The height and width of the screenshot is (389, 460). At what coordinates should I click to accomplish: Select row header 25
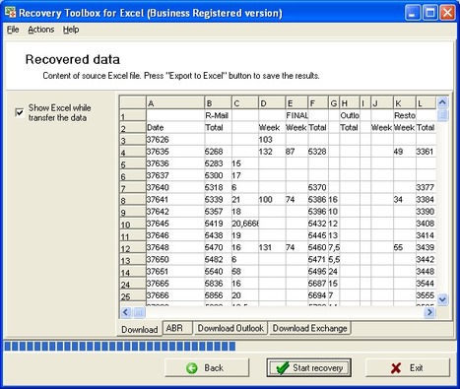click(133, 295)
